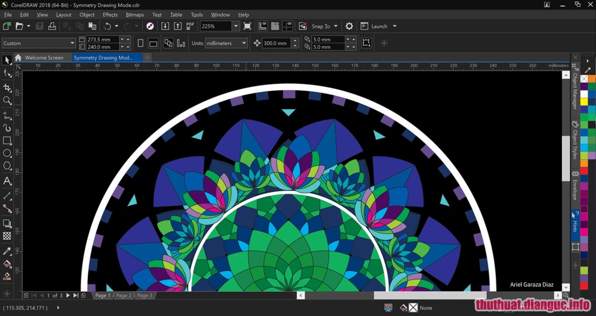Select the Freehand tool

click(7, 115)
